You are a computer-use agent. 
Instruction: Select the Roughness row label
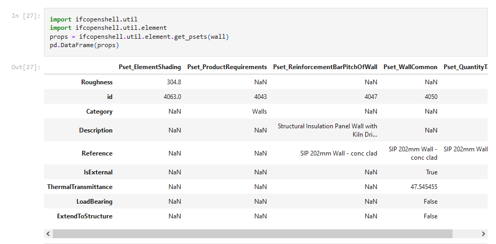pos(97,82)
